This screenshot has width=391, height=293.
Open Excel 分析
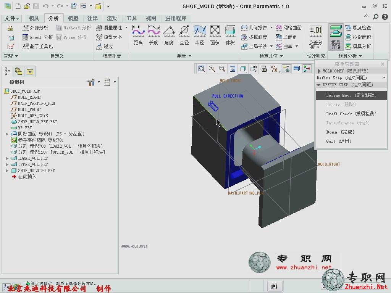[37, 37]
